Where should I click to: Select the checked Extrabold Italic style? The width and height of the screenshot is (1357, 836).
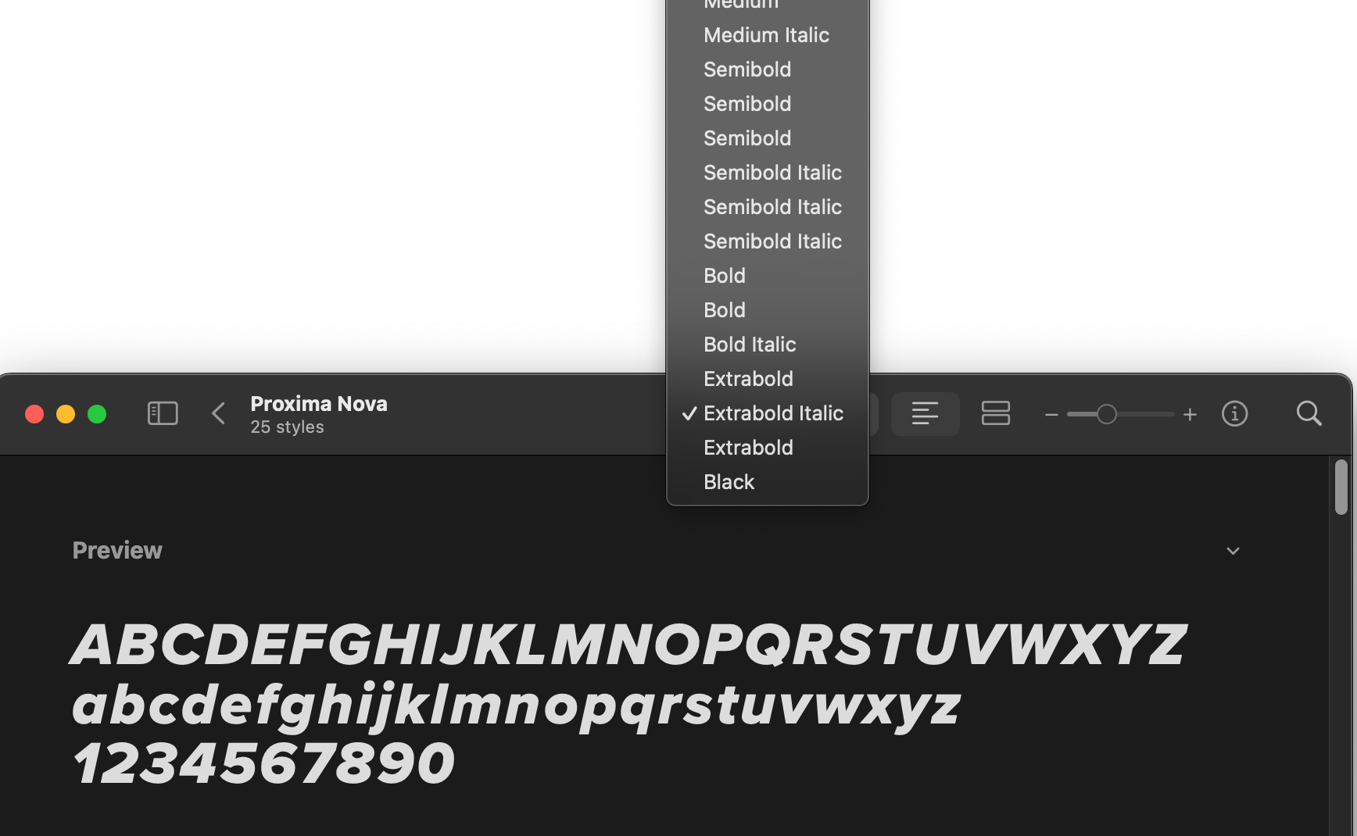click(x=767, y=413)
